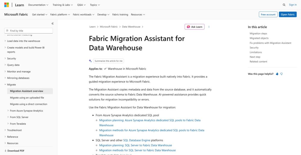The width and height of the screenshot is (301, 155).
Task: Open the Fabric training link
Action: [x=120, y=15]
